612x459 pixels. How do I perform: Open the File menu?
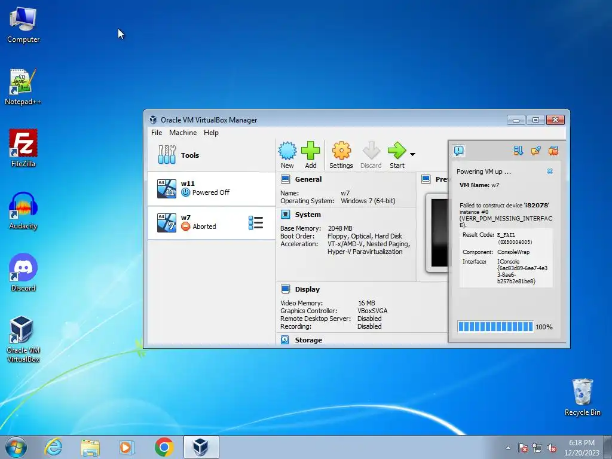tap(157, 133)
